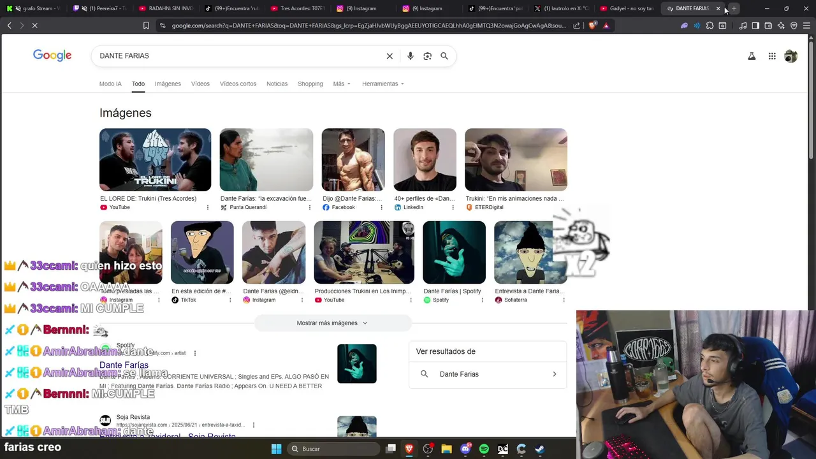
Task: Open the Google apps grid
Action: pyautogui.click(x=772, y=56)
